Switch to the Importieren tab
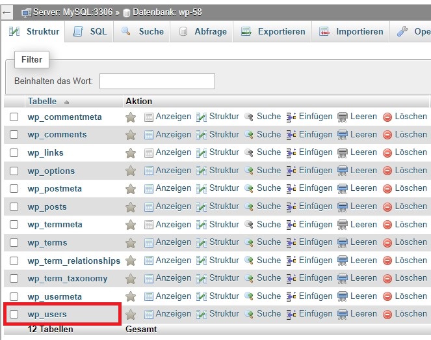The image size is (431, 340). click(351, 32)
